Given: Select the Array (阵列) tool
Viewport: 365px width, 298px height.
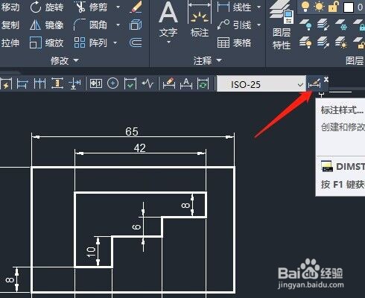Looking at the screenshot, I should [x=90, y=42].
